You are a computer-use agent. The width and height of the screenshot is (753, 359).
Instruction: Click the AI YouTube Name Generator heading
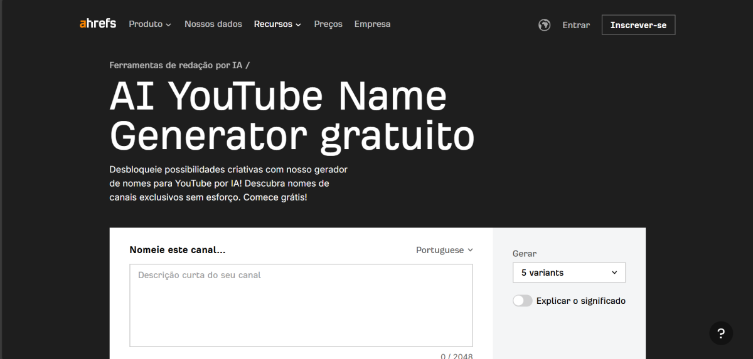point(292,117)
